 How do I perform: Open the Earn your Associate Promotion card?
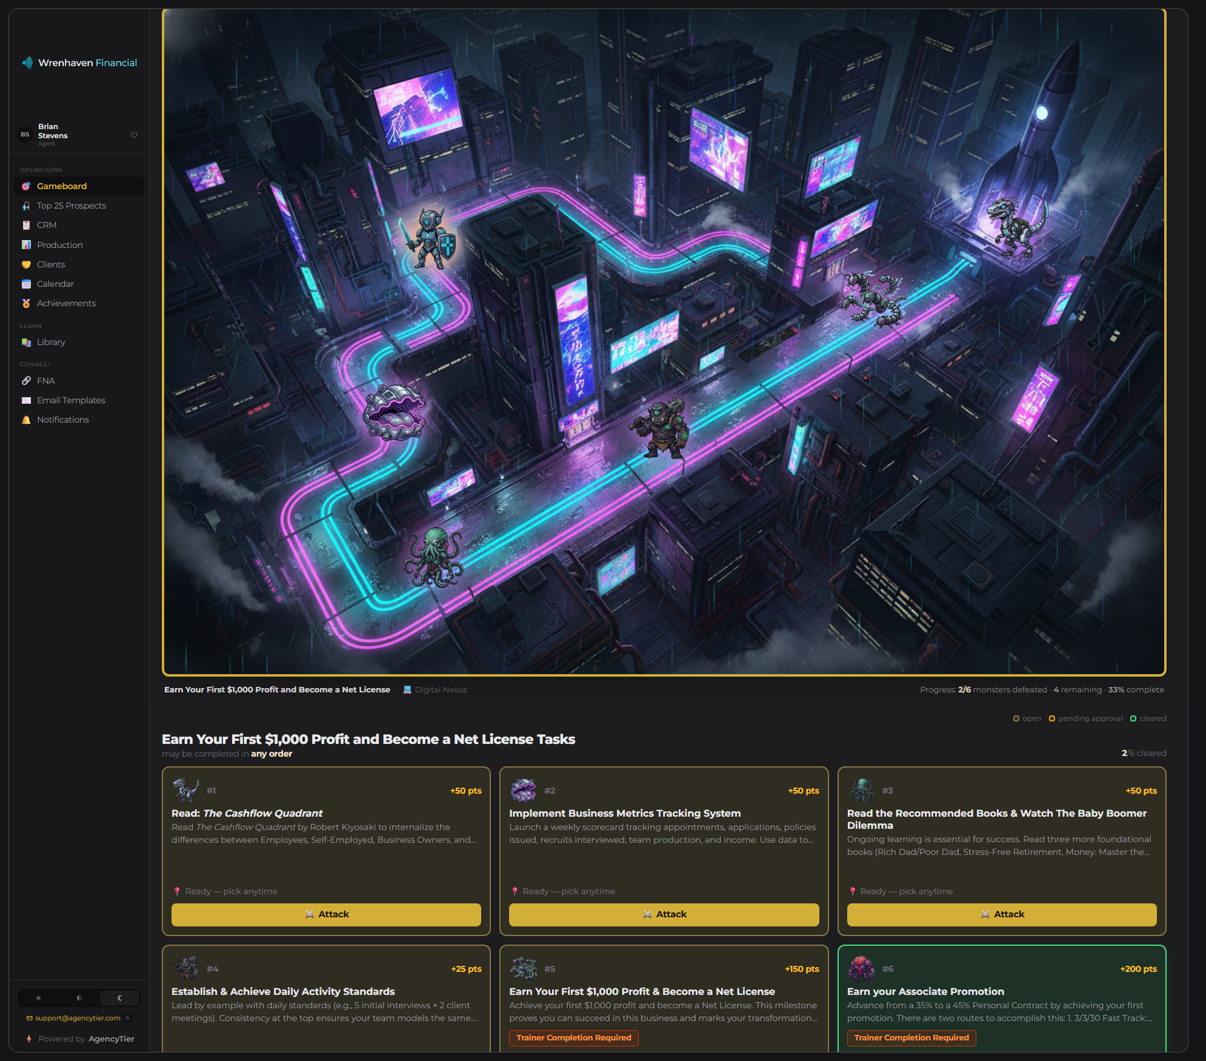point(1001,998)
